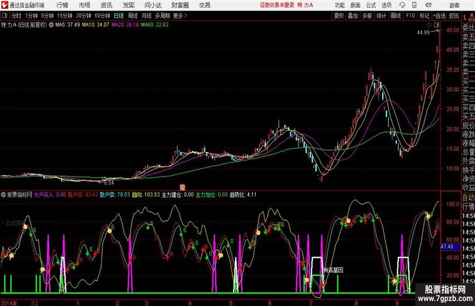Open the 发现 menu
Screen dimensions: 475x306
point(128,5)
